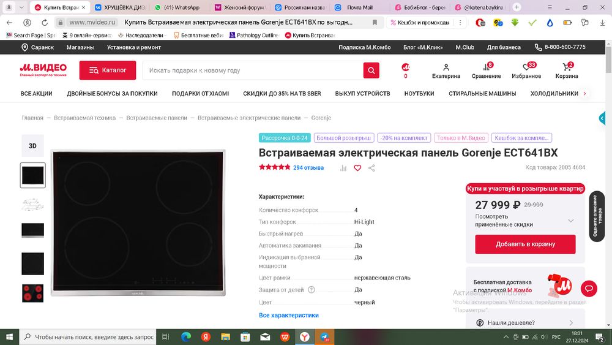The width and height of the screenshot is (612, 345).
Task: Click the Только в М.Видео badge
Action: click(x=461, y=138)
